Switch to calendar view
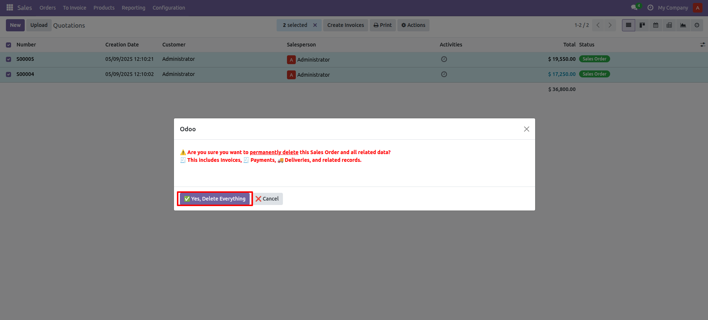This screenshot has width=708, height=320. [x=656, y=25]
